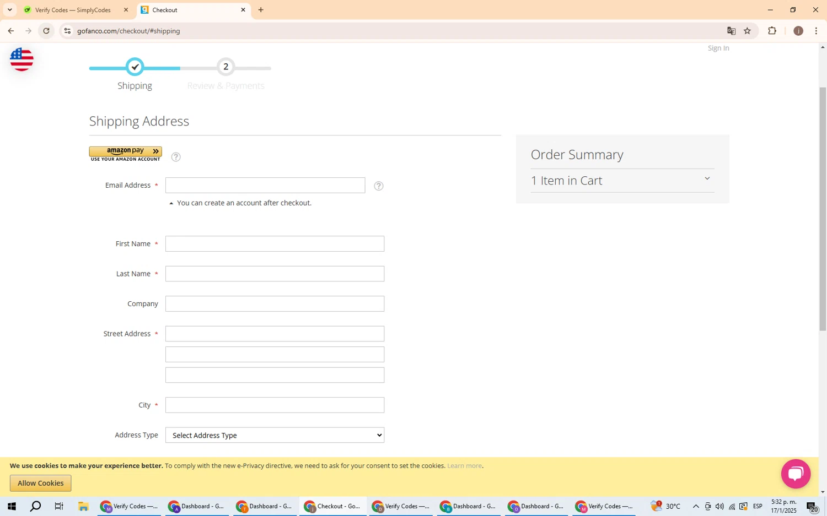827x516 pixels.
Task: Select step 2 Review & Payments
Action: point(225,67)
